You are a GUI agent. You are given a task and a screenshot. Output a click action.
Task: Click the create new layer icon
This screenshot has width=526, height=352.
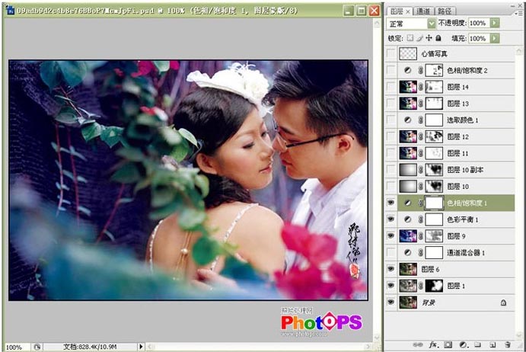click(x=493, y=345)
